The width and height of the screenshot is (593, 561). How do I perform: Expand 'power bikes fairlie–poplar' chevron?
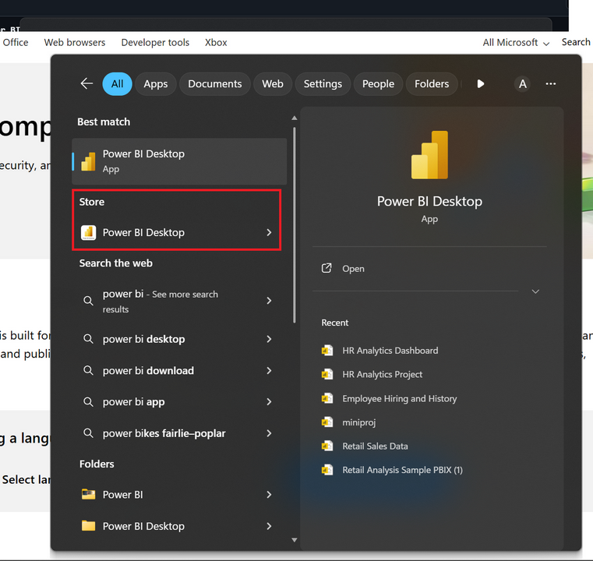pyautogui.click(x=269, y=433)
